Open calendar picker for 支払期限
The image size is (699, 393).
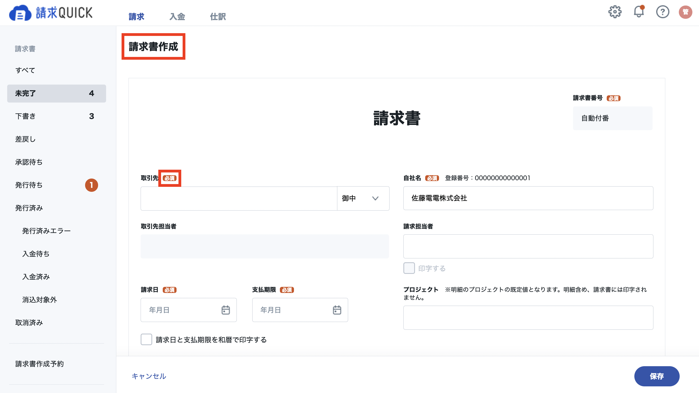click(337, 310)
